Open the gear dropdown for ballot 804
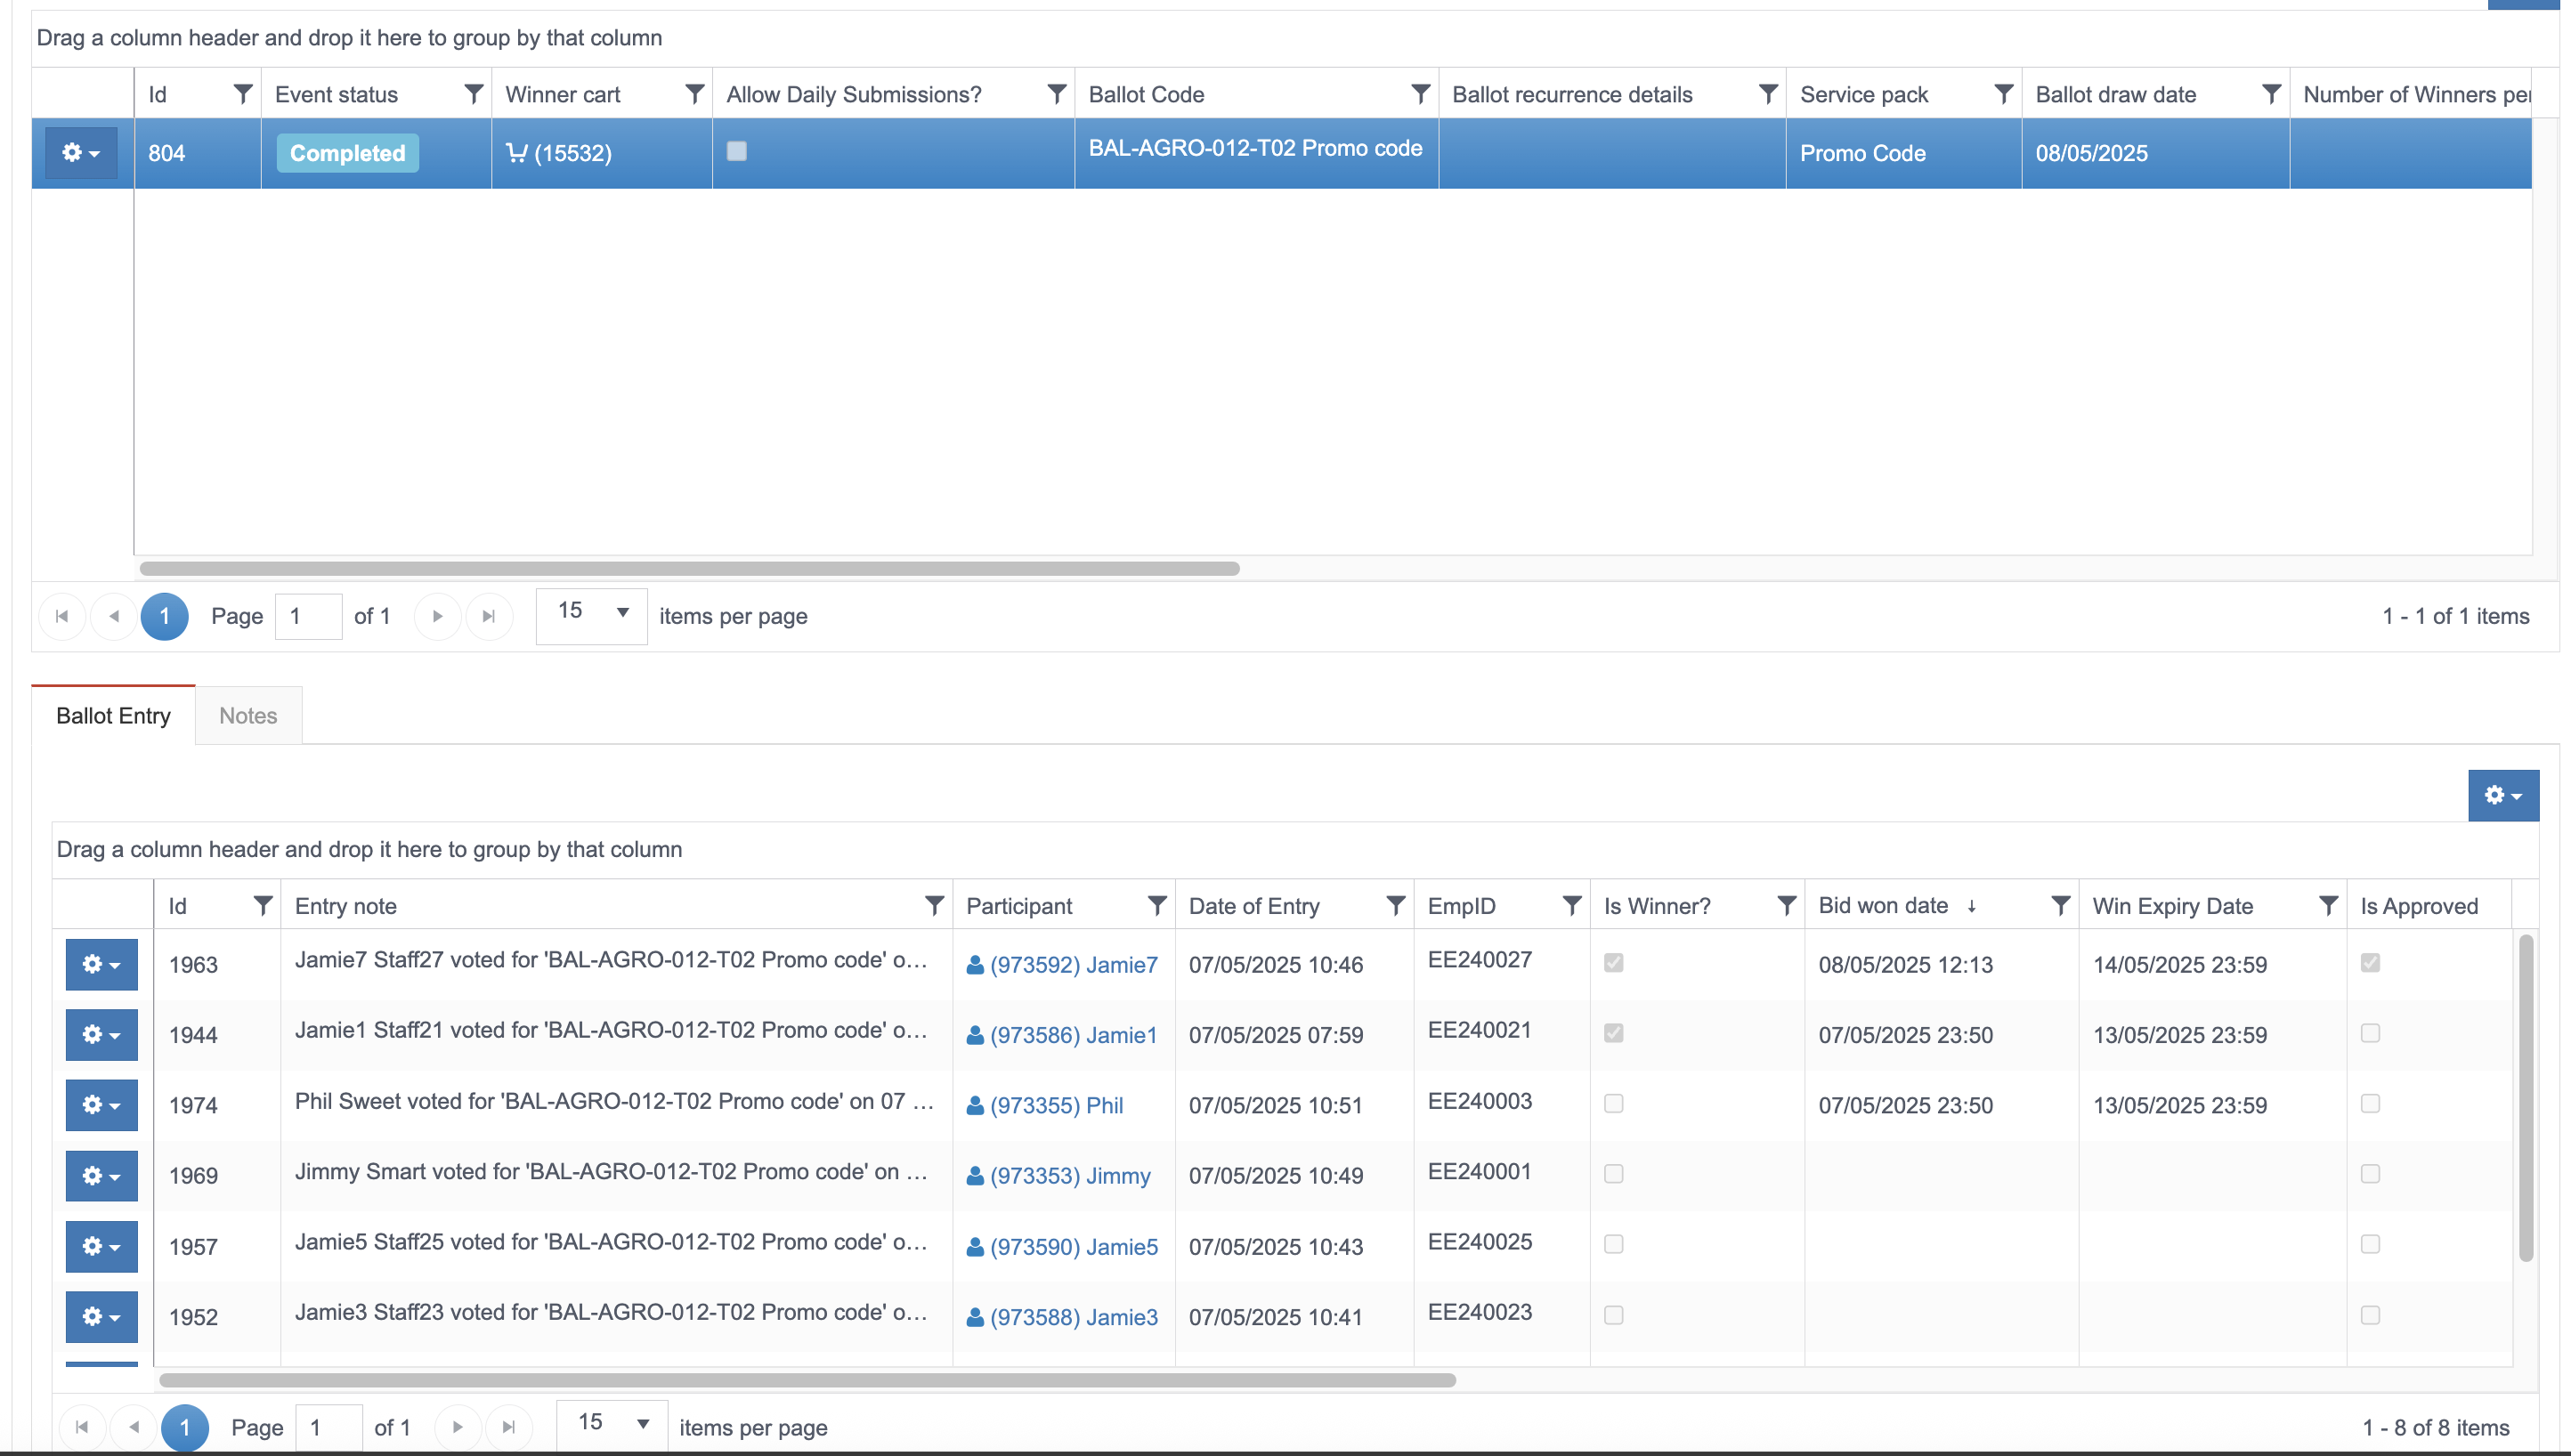2571x1456 pixels. pyautogui.click(x=81, y=153)
